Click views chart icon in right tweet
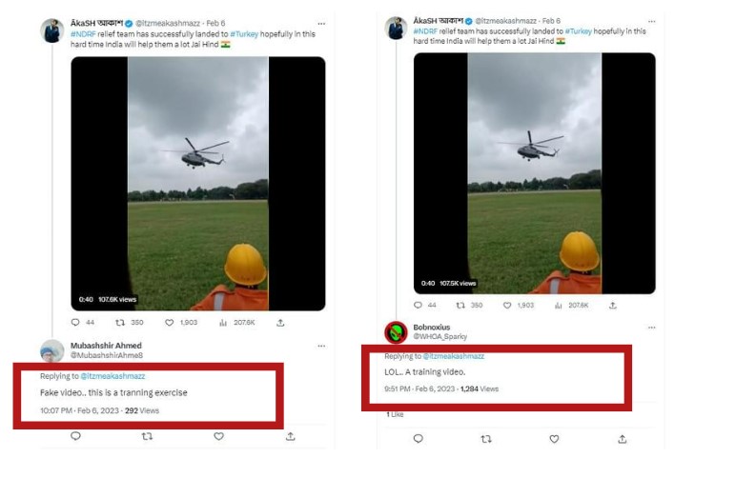The height and width of the screenshot is (478, 756). click(x=559, y=306)
